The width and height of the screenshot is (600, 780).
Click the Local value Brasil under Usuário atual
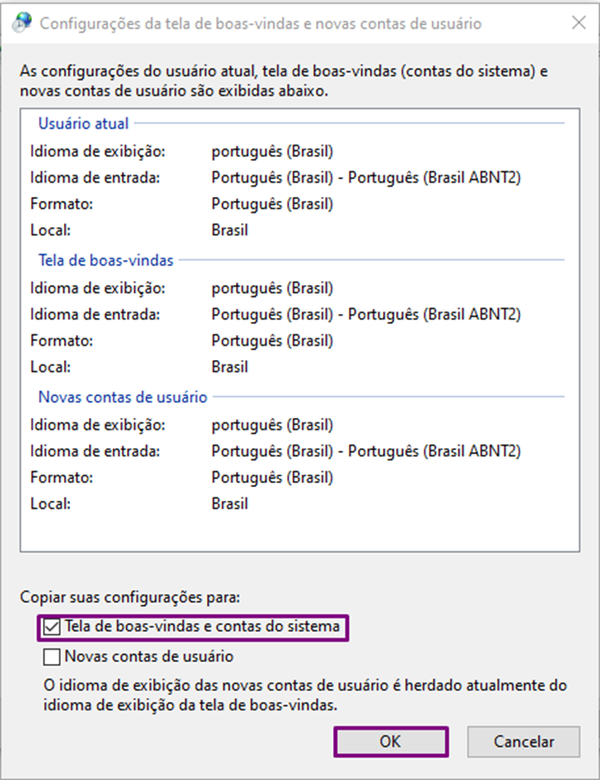pyautogui.click(x=229, y=230)
